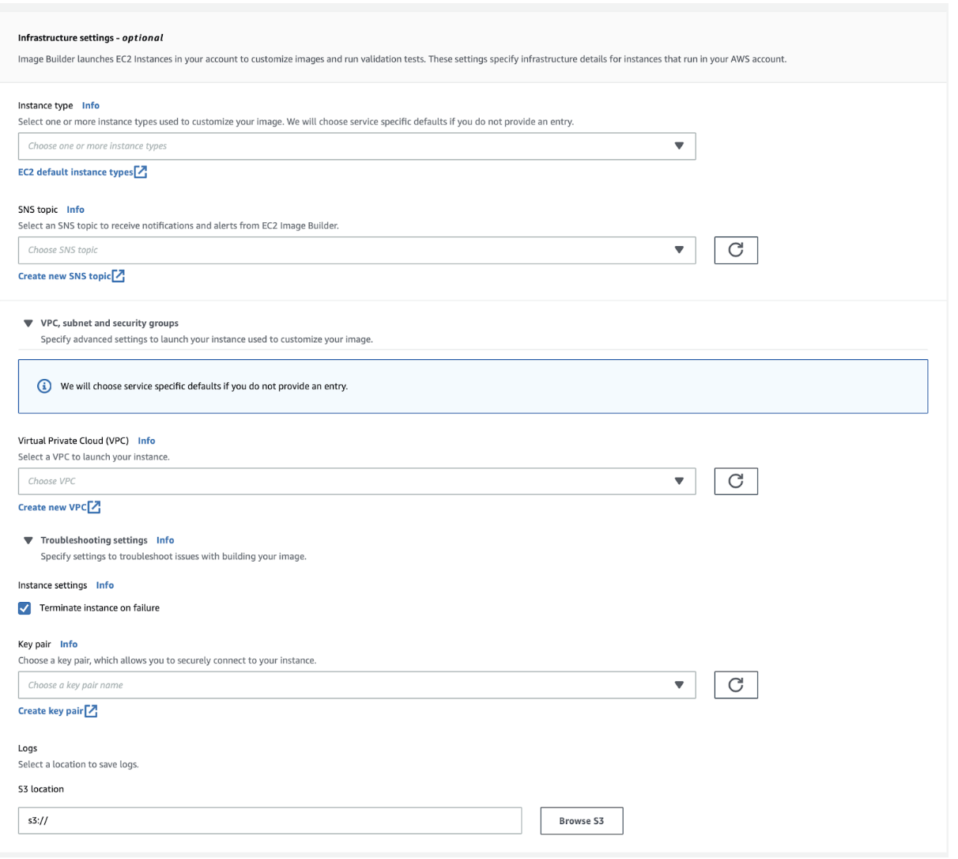Click into the S3 location text field
The image size is (958, 859).
click(x=270, y=821)
